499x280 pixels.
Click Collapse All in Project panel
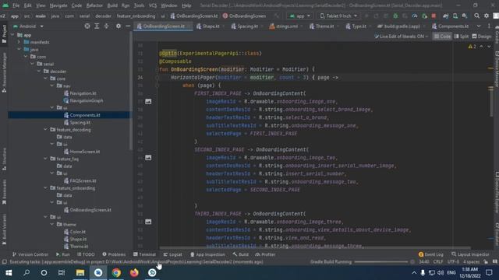[106, 26]
